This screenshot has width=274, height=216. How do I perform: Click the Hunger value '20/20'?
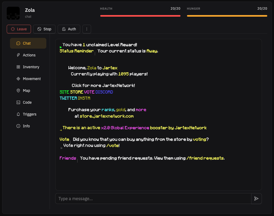(262, 9)
